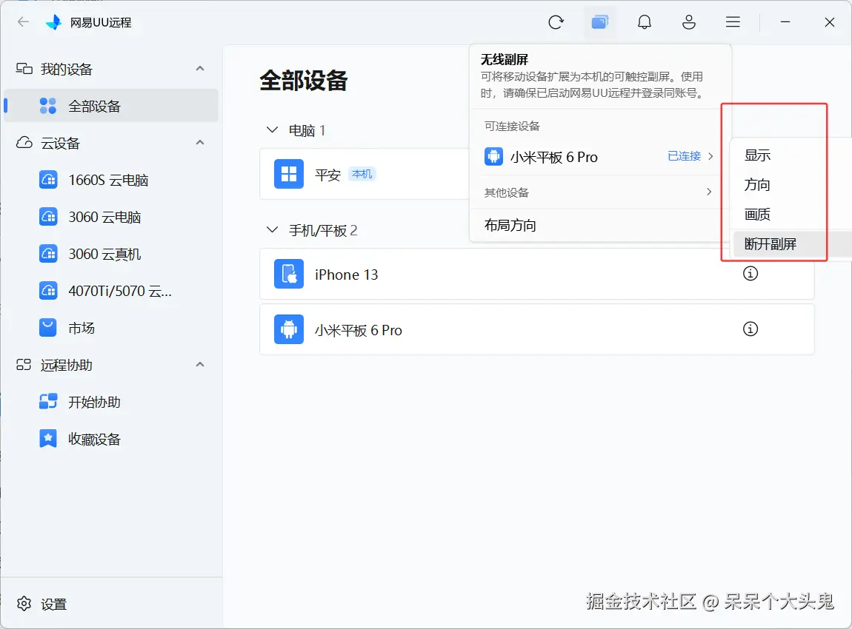852x629 pixels.
Task: Click Android icon in 可连接设备 popup
Action: pos(493,156)
